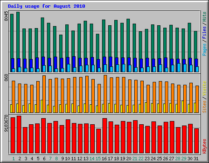This screenshot has width=209, height=163.
Task: Click the 8045 axis value
Action: click(6, 16)
